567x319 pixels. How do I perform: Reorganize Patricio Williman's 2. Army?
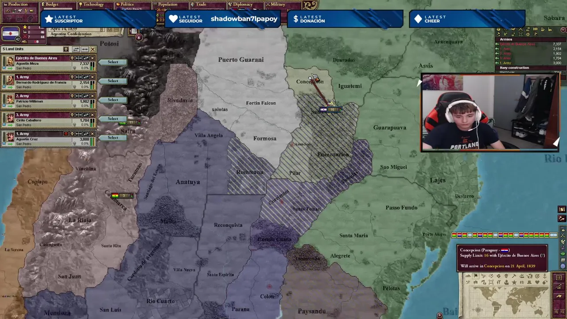tap(86, 96)
